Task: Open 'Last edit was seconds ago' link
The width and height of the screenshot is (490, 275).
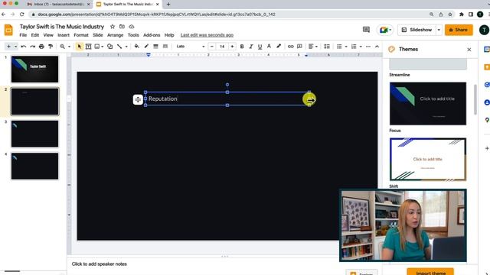Action: click(207, 35)
